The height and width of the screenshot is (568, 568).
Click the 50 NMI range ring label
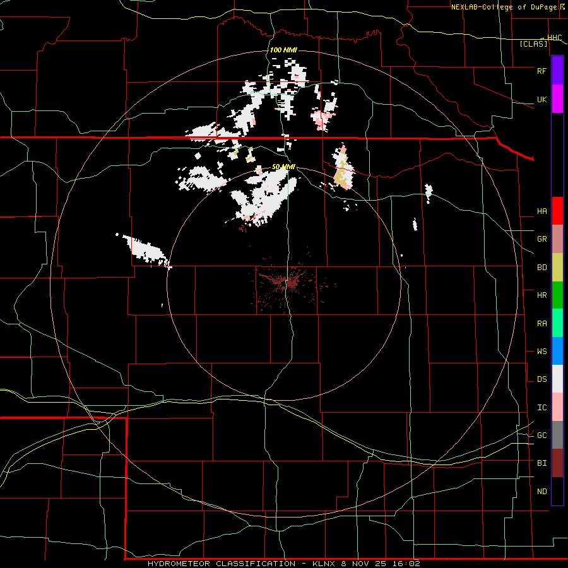click(283, 167)
